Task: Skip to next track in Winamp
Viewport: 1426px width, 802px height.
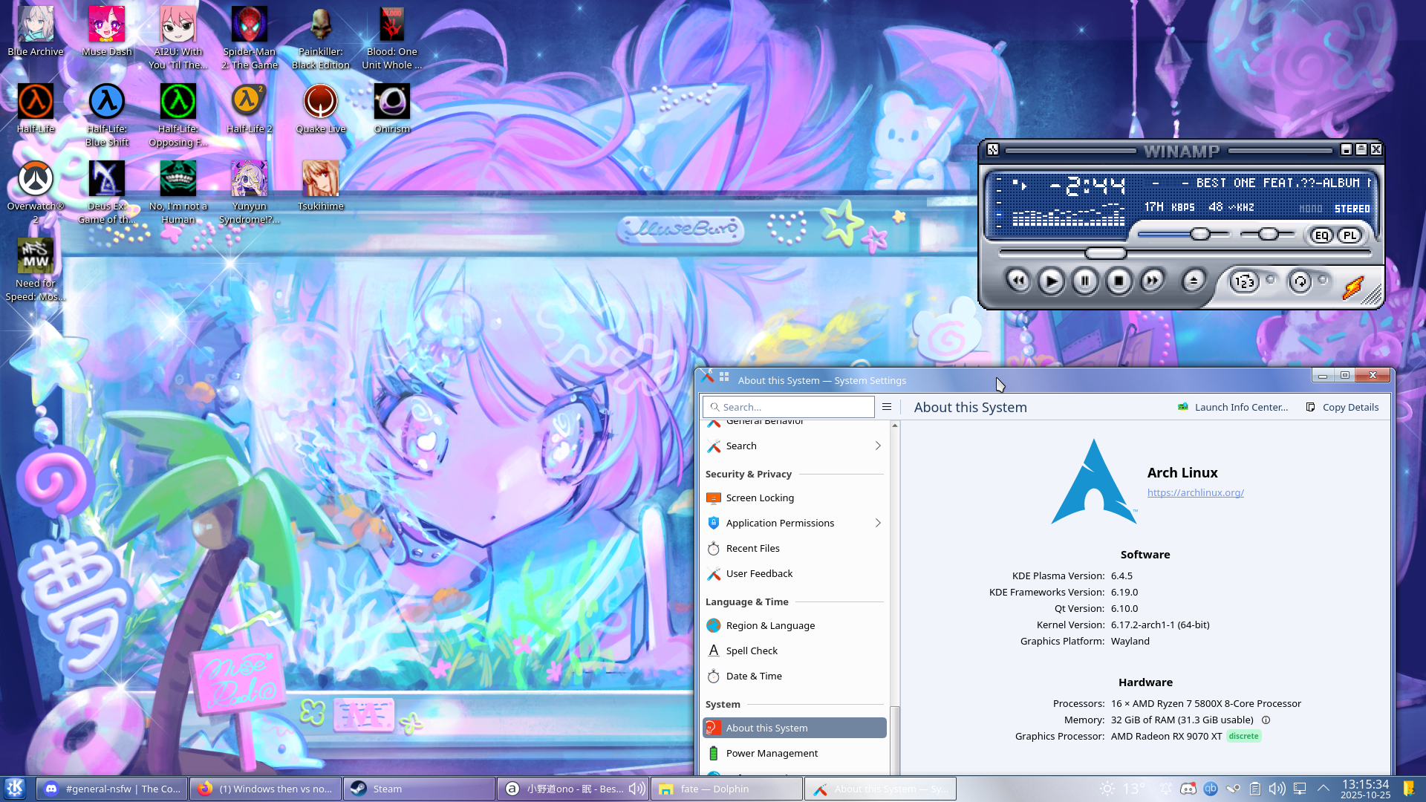Action: pos(1152,281)
